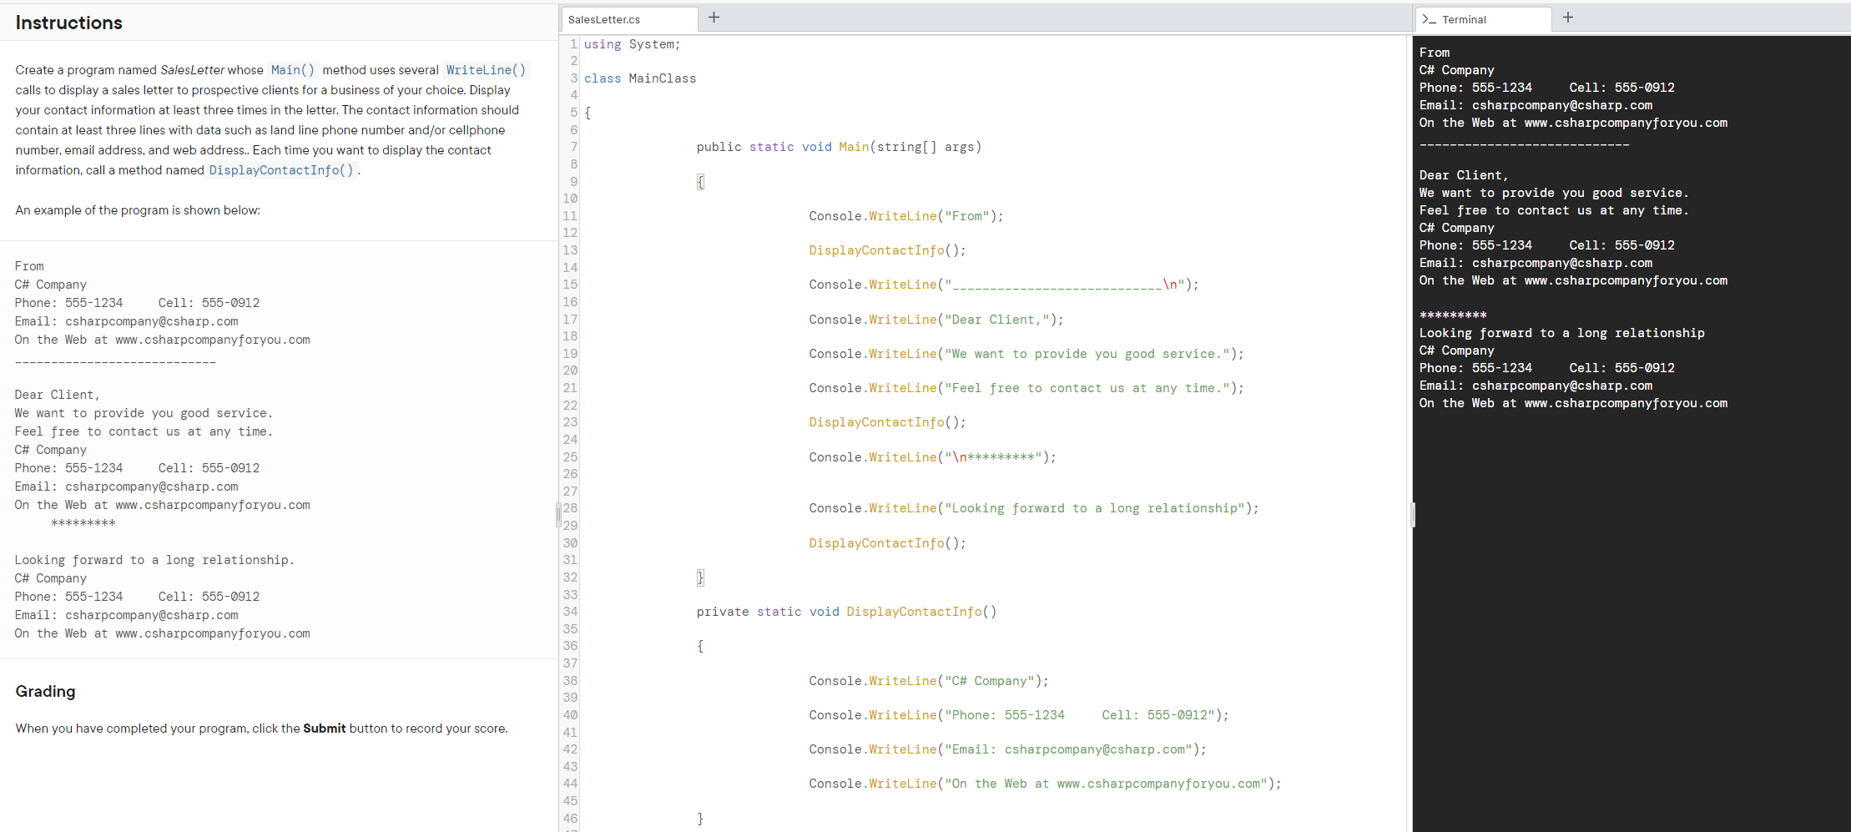Click the Instructions heading

68,23
